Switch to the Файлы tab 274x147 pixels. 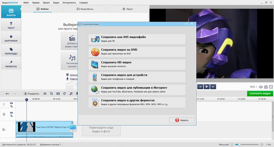tap(42, 9)
